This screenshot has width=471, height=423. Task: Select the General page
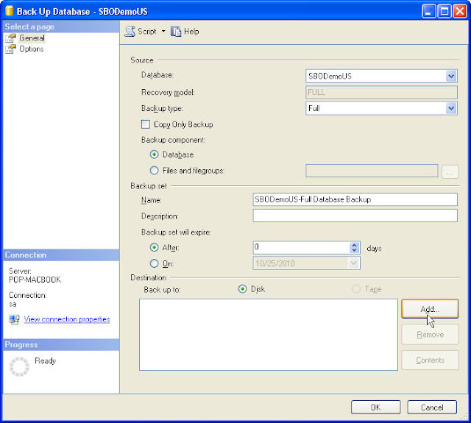pos(32,38)
